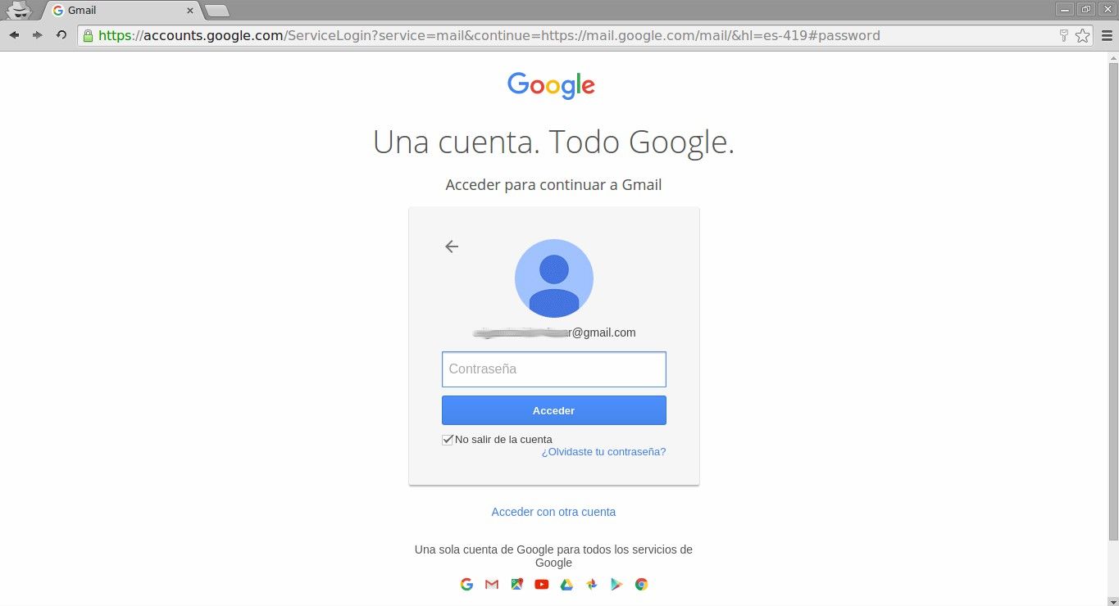Focus the 'Contraseña' password field
Viewport: 1119px width, 606px height.
click(554, 369)
